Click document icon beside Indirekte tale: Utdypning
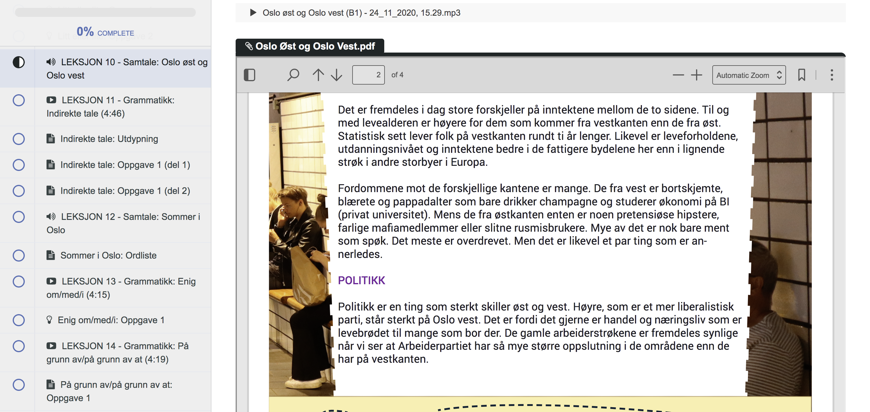 pyautogui.click(x=51, y=138)
